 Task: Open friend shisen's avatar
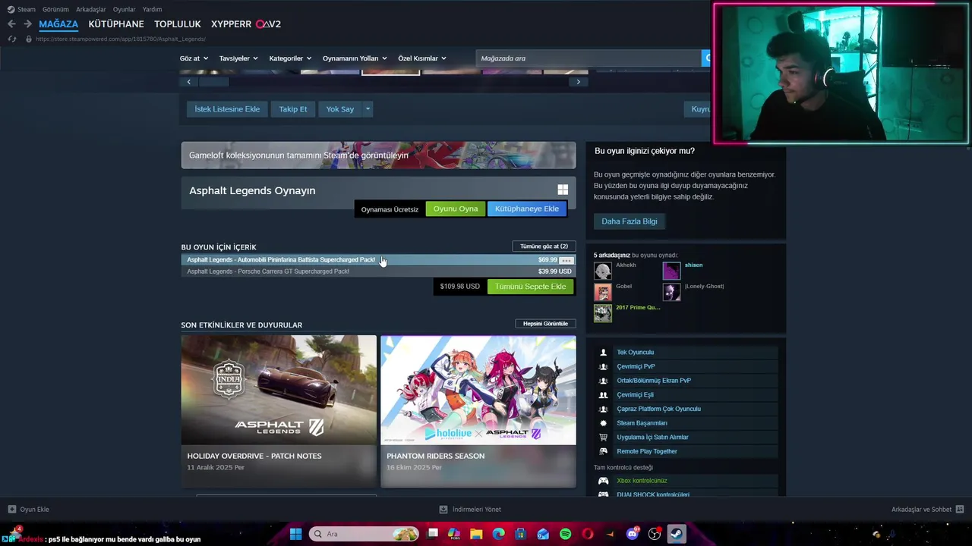(671, 271)
